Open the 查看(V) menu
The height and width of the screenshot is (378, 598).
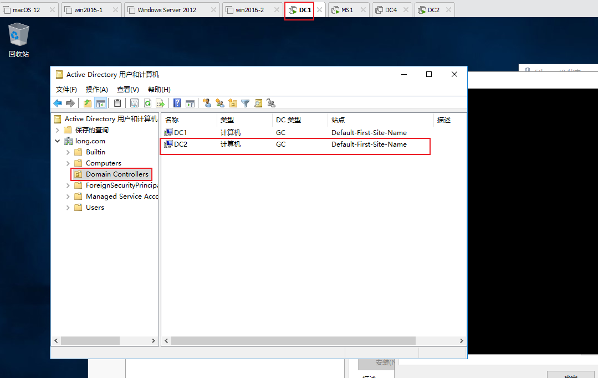[128, 90]
